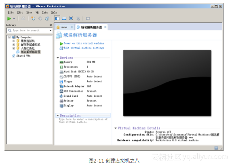Collapse the Devices section
The image size is (232, 165).
coord(58,58)
